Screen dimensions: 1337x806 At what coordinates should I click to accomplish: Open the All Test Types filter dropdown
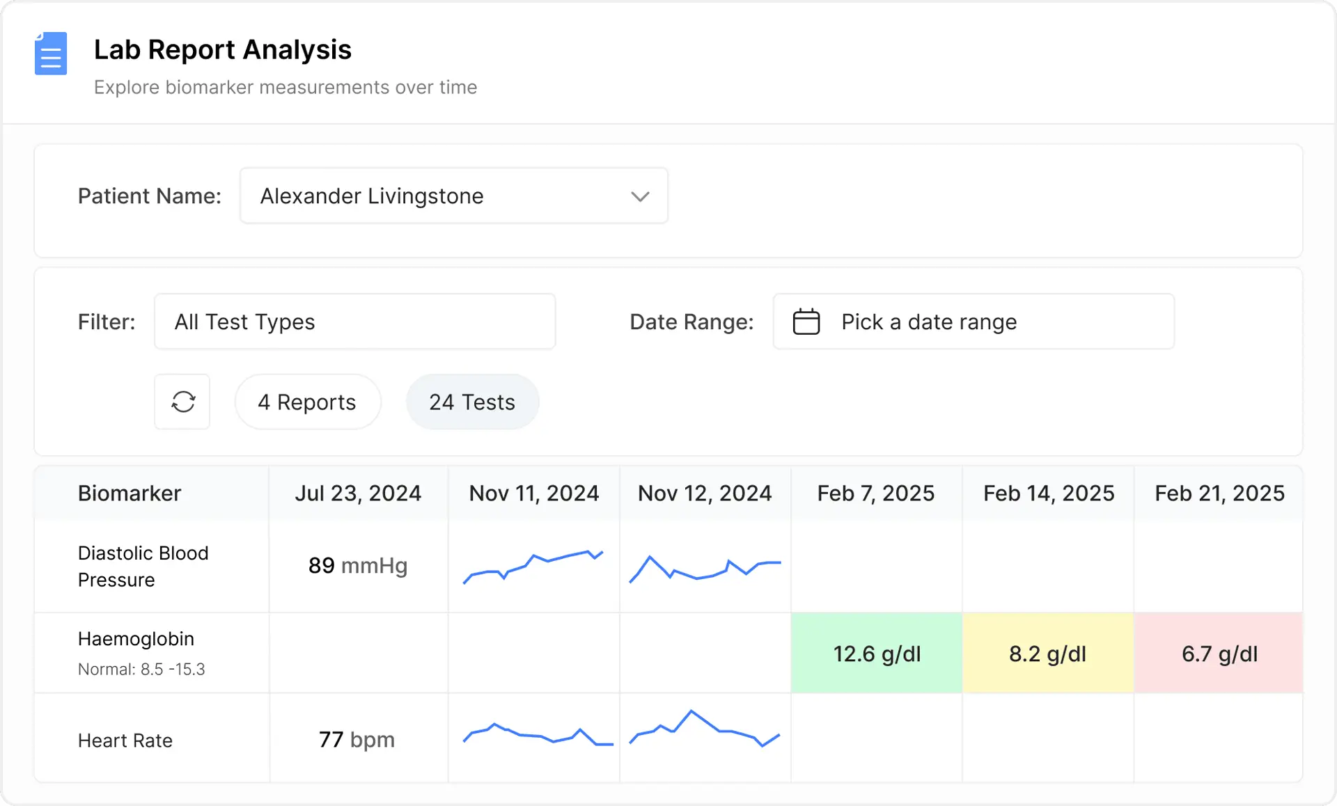(354, 322)
